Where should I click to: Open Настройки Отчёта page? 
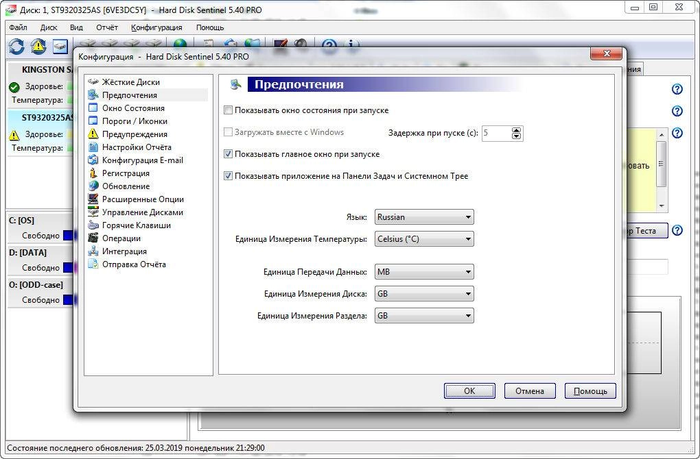click(x=137, y=147)
